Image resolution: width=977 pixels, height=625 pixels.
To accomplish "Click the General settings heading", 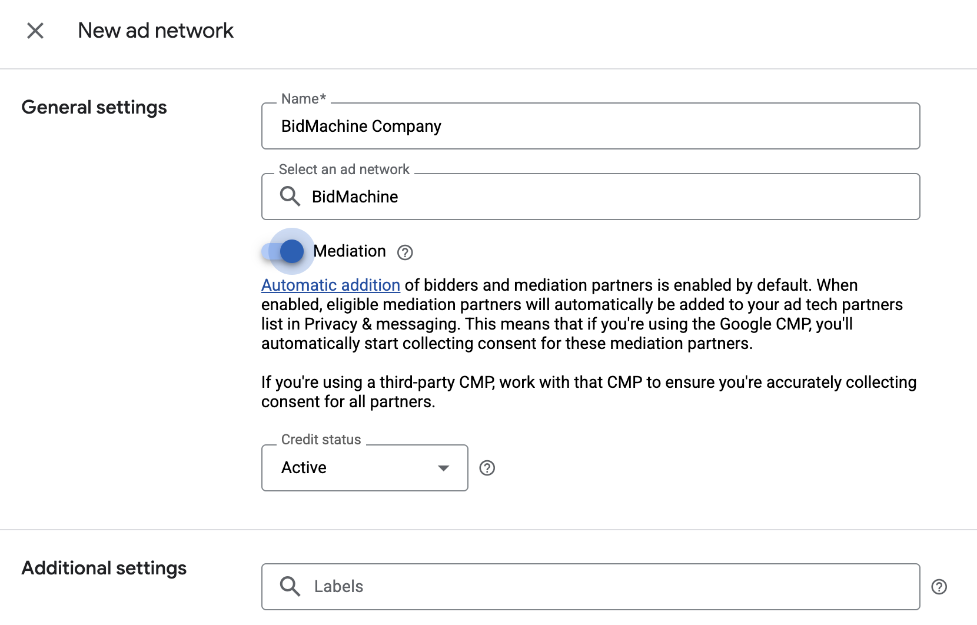I will point(94,107).
